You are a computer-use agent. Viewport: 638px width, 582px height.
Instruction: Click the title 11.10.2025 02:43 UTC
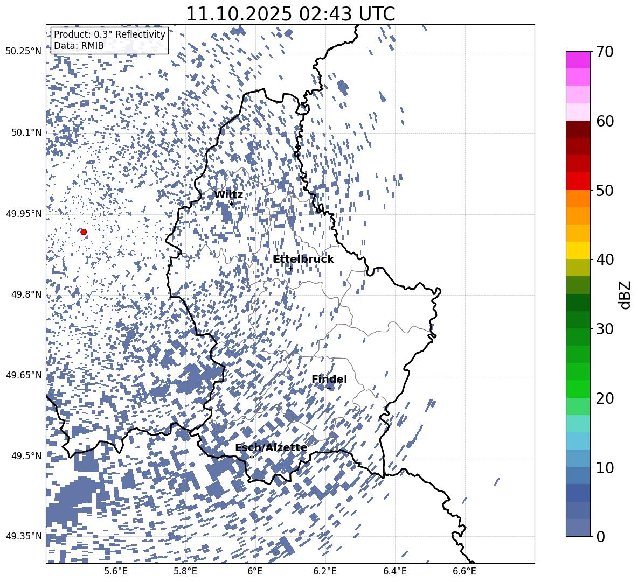[290, 14]
